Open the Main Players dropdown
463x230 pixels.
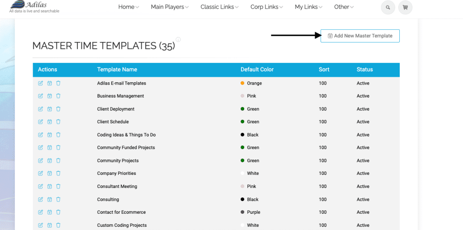click(x=170, y=7)
